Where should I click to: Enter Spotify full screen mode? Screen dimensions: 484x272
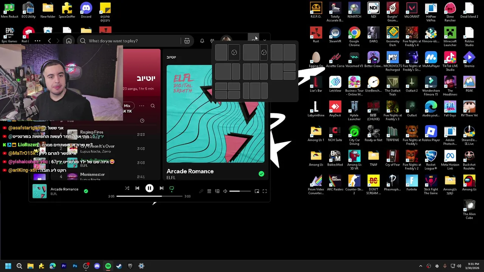pos(265,191)
